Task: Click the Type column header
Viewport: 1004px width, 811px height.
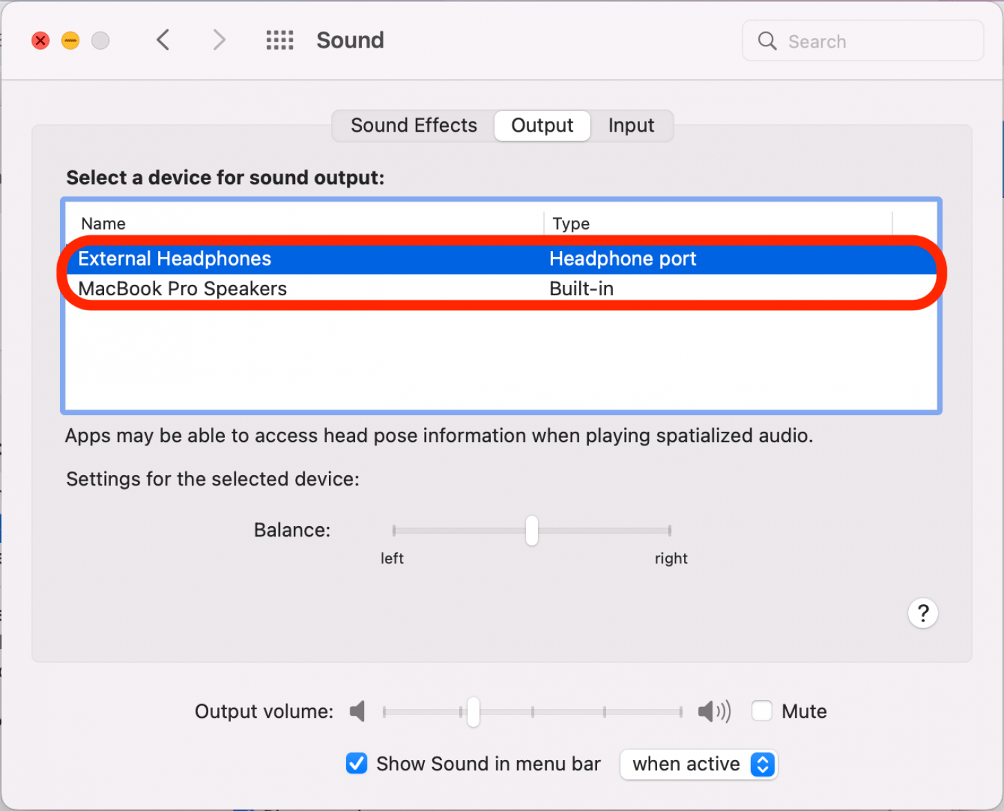Action: (571, 223)
